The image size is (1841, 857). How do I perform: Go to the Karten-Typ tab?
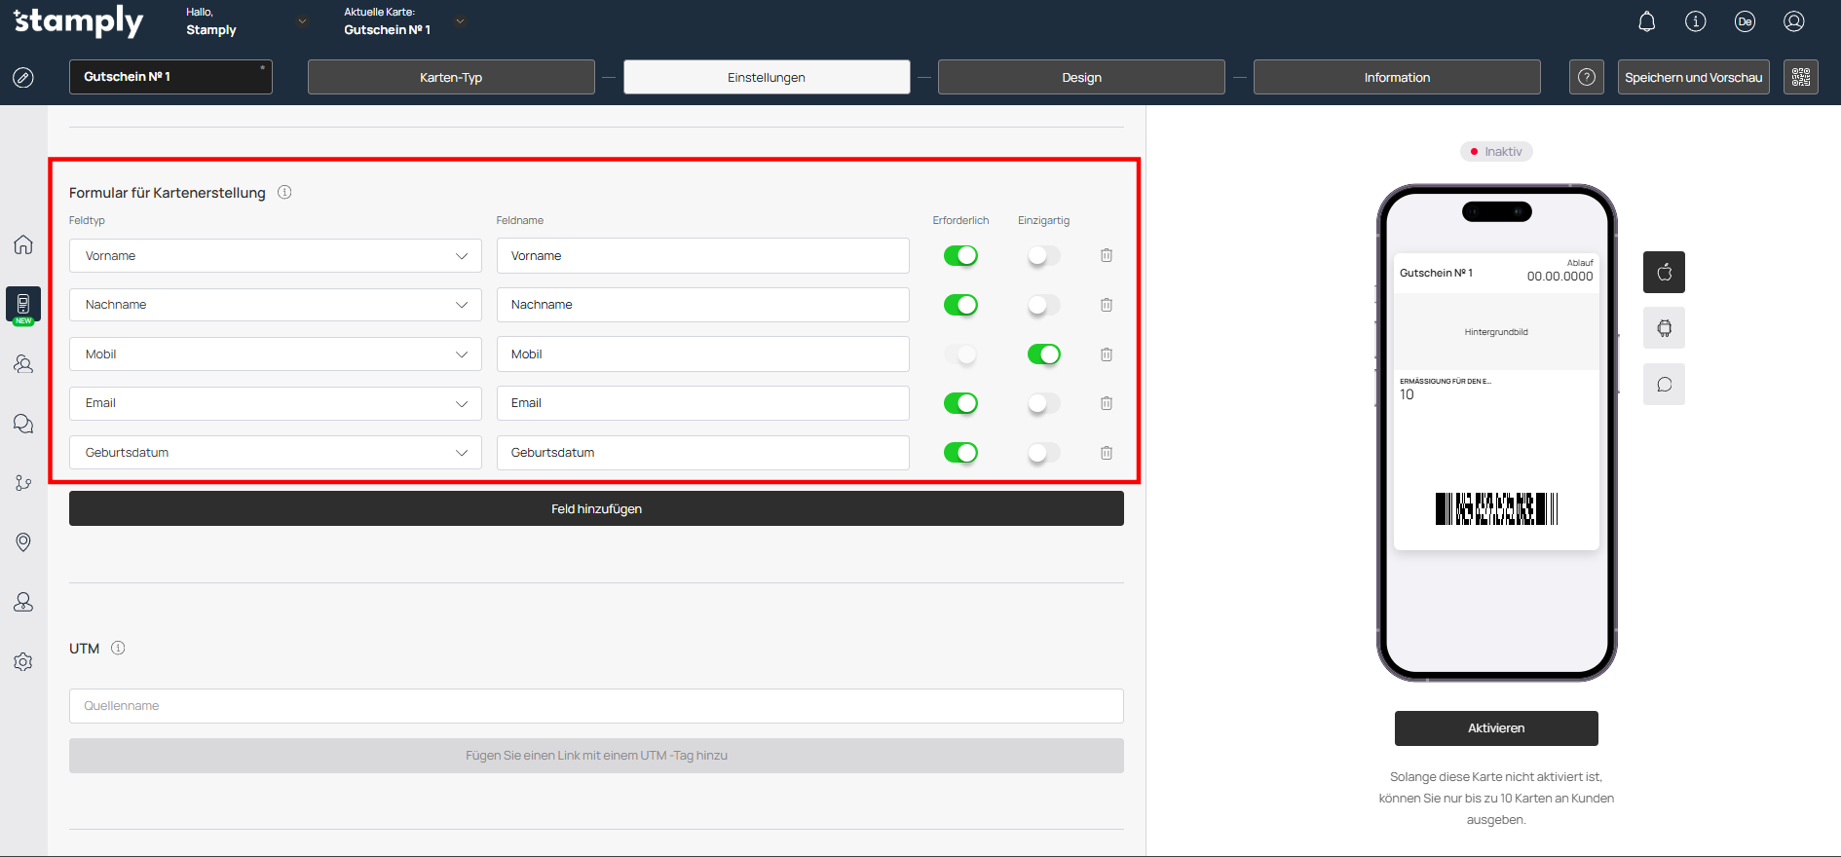point(451,77)
